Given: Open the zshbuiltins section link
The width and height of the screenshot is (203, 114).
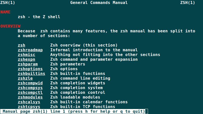Looking at the screenshot, I should pos(31,74).
